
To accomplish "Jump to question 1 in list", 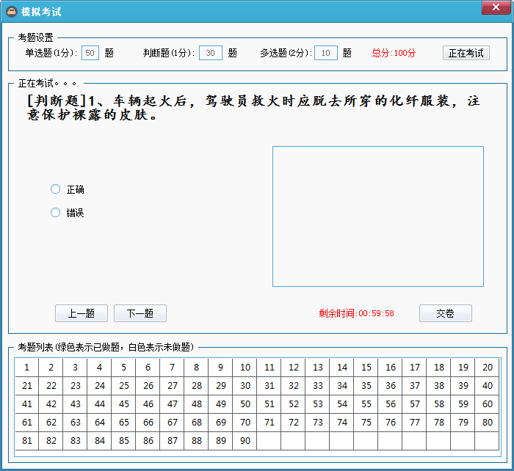I will (26, 368).
